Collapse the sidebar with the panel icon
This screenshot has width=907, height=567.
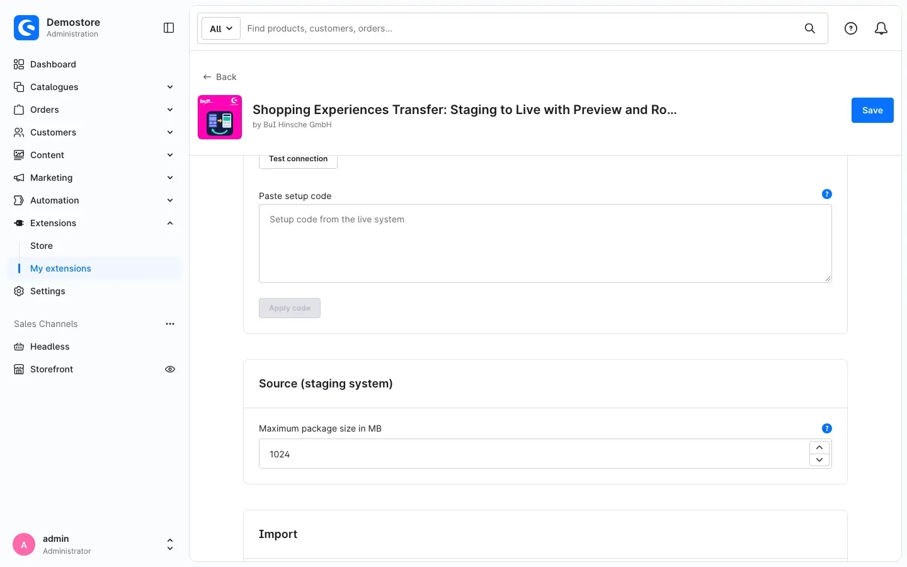tap(169, 28)
